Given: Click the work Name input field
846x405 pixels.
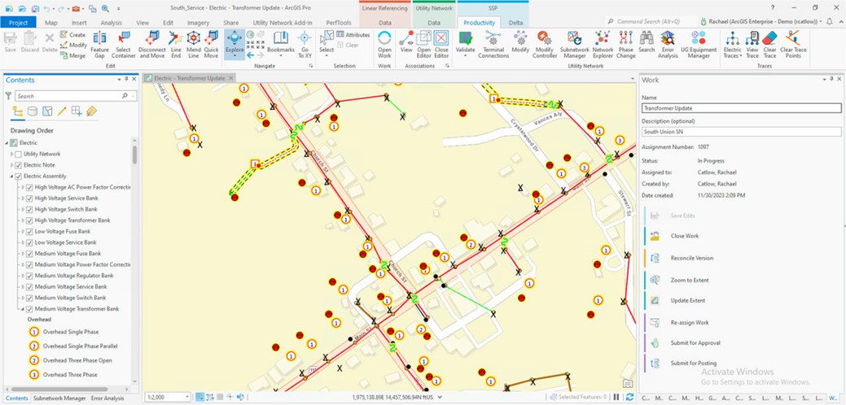Looking at the screenshot, I should 741,108.
